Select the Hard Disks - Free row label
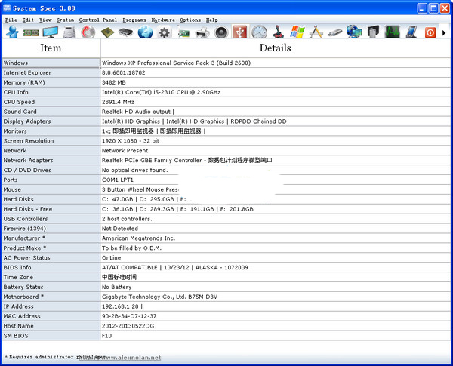 point(51,209)
